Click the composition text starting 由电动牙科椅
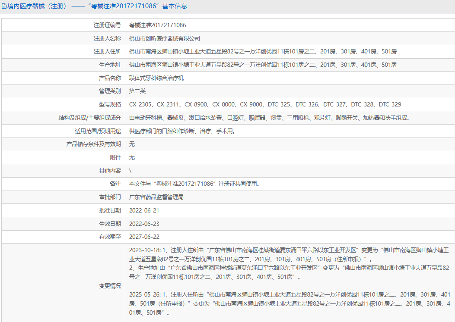The width and height of the screenshot is (455, 322). [269, 118]
